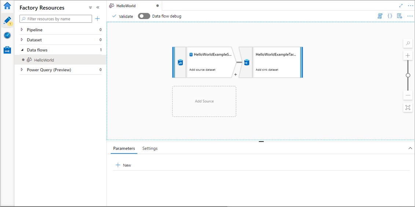Collapse all resources double-chevron down icon
The height and width of the screenshot is (207, 415).
91,8
